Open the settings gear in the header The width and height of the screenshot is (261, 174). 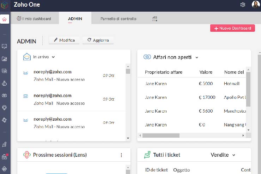pyautogui.click(x=243, y=5)
